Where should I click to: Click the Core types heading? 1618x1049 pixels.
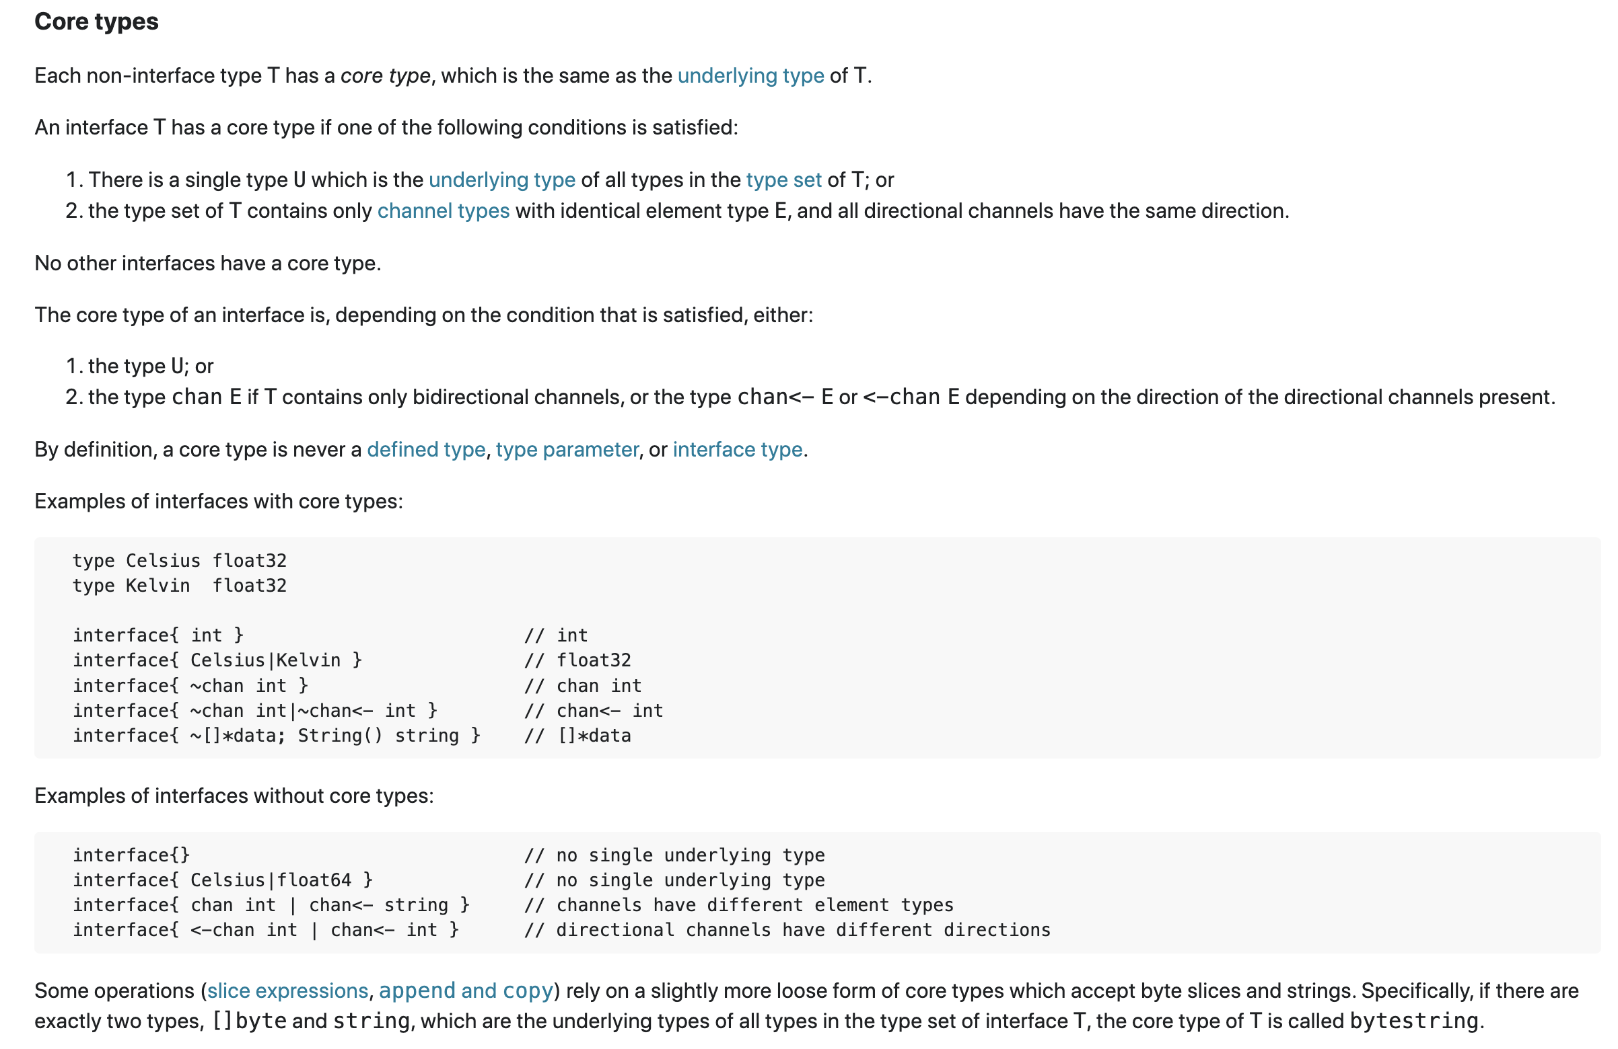(x=96, y=22)
